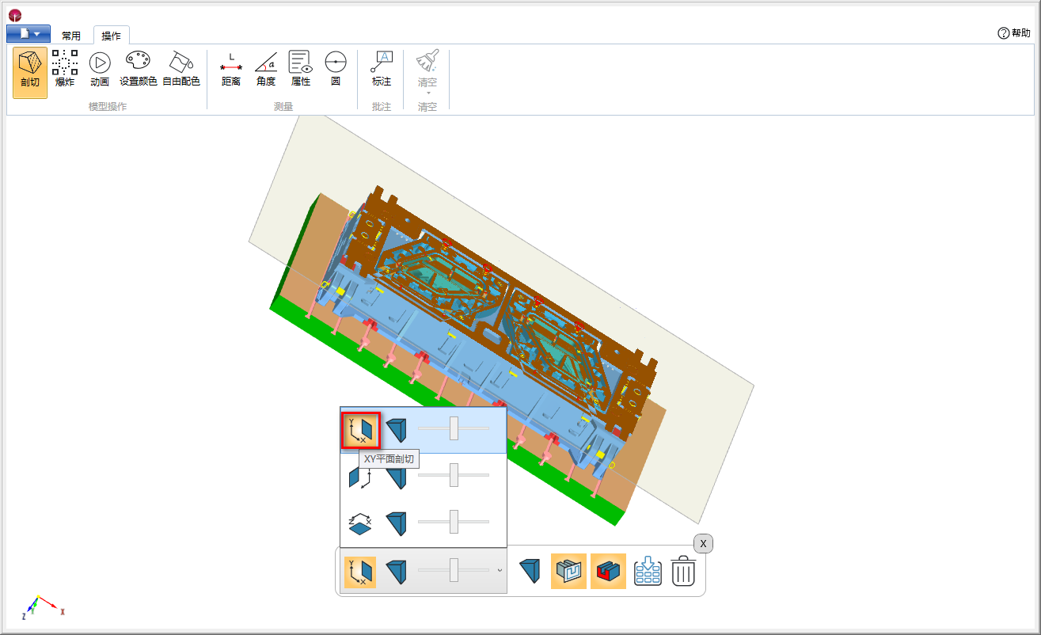Viewport: 1041px width, 635px height.
Task: Start a 角度 angle measurement
Action: [266, 68]
